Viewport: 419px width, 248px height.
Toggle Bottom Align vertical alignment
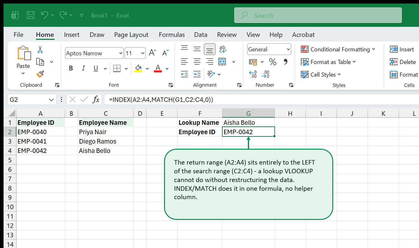pos(210,49)
